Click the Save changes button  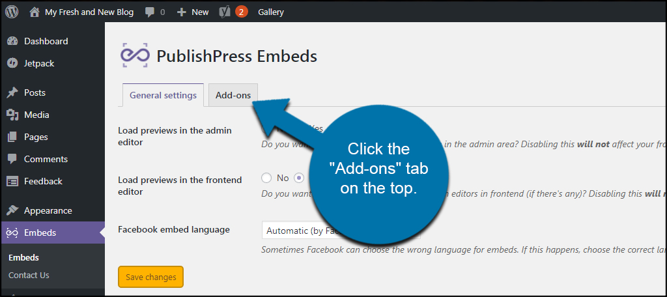(150, 277)
